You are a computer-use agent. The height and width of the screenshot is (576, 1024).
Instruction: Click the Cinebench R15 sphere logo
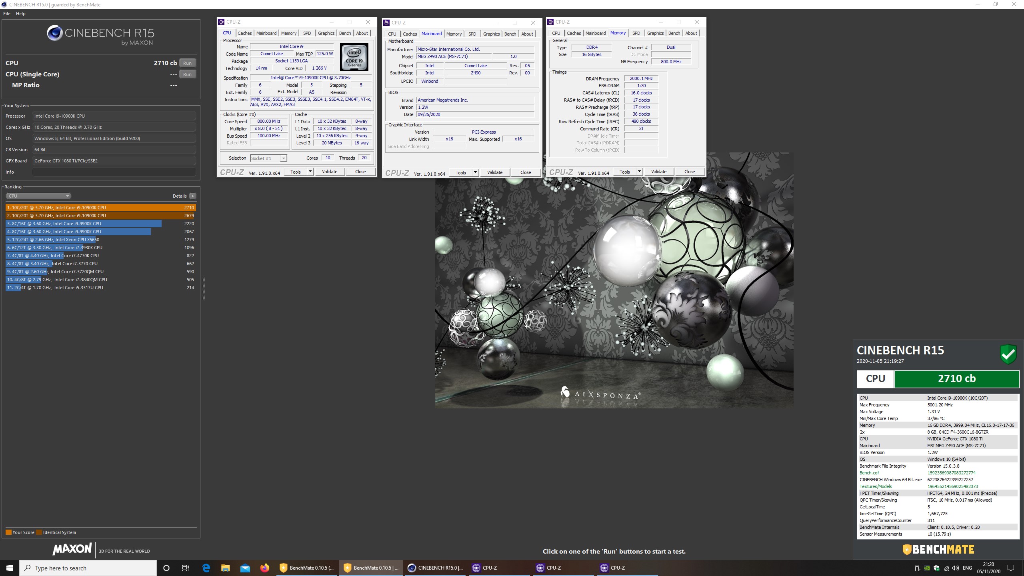55,33
